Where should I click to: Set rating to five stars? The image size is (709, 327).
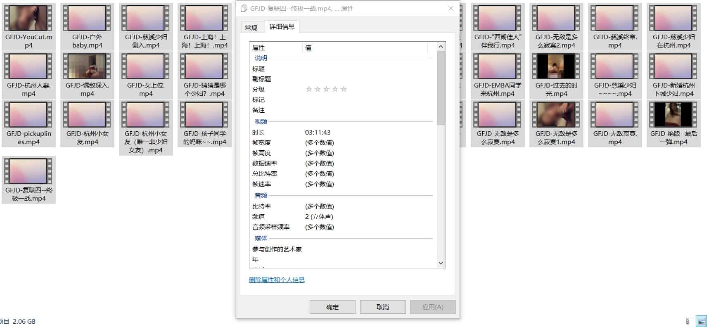[x=344, y=89]
